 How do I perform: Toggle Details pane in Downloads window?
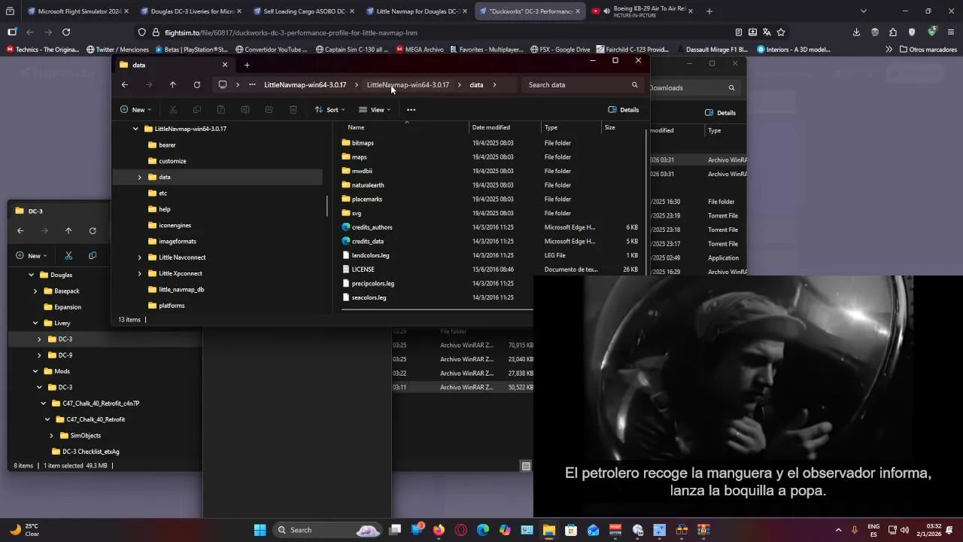point(720,113)
